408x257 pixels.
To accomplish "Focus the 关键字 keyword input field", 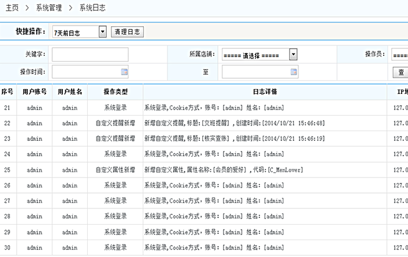I will (x=94, y=55).
